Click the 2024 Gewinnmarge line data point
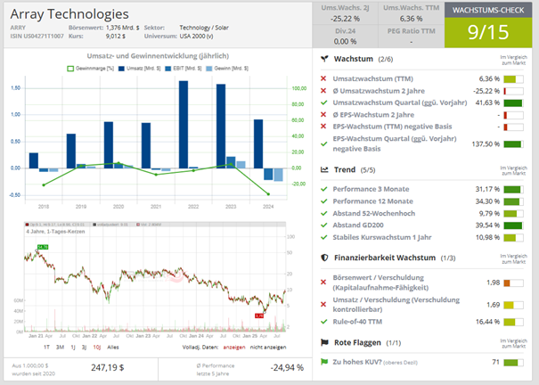 (268, 194)
